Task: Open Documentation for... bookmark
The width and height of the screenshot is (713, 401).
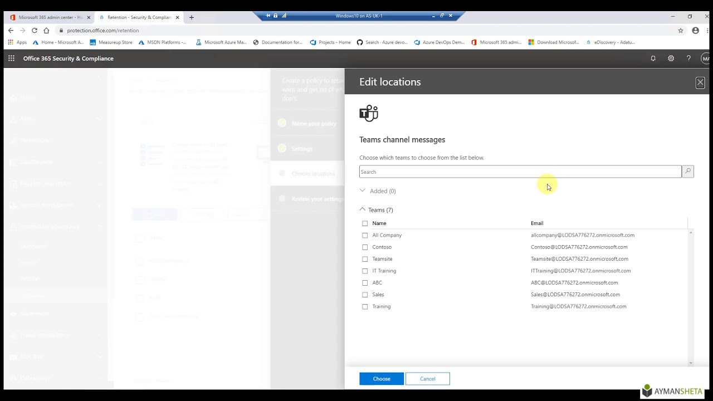Action: [277, 42]
